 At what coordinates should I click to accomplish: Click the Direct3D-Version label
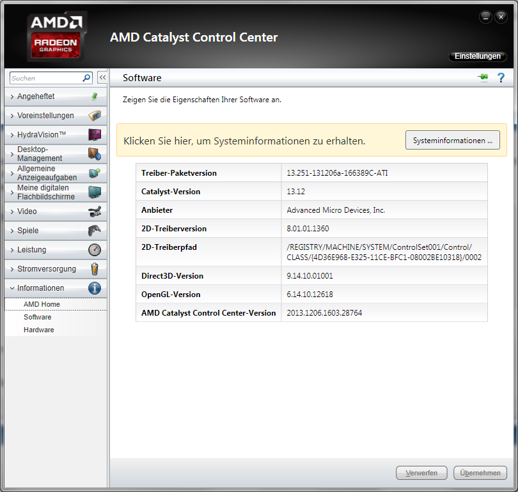coord(172,276)
